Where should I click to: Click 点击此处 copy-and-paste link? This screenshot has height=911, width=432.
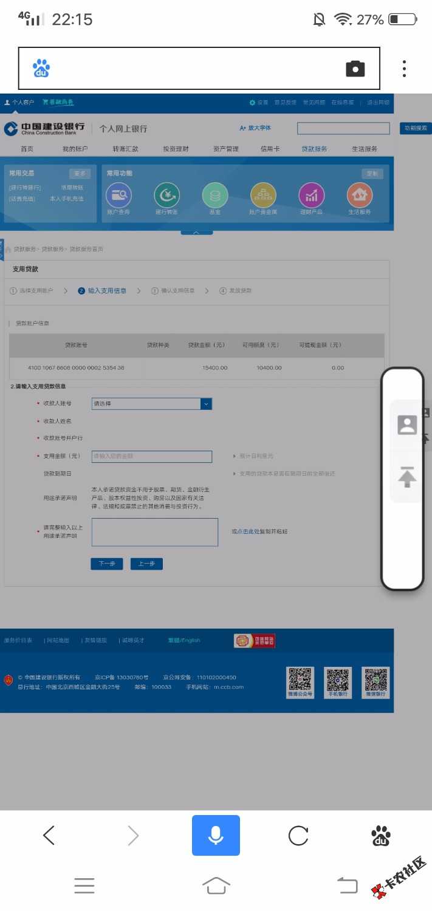(x=249, y=531)
